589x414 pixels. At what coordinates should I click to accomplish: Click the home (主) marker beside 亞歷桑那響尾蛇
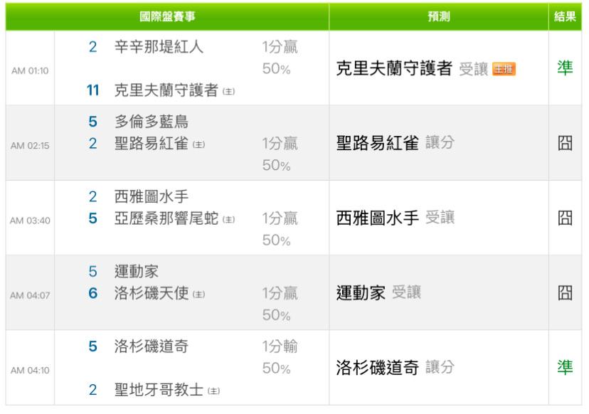230,218
